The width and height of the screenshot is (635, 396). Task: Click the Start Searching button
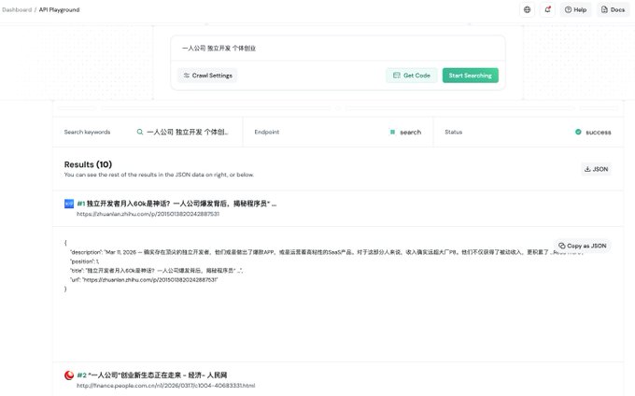coord(470,76)
